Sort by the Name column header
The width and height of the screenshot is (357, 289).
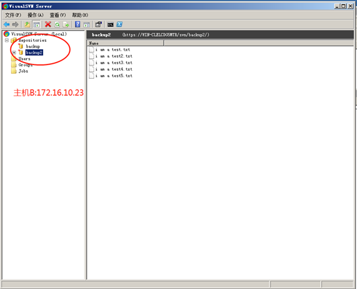pyautogui.click(x=125, y=43)
